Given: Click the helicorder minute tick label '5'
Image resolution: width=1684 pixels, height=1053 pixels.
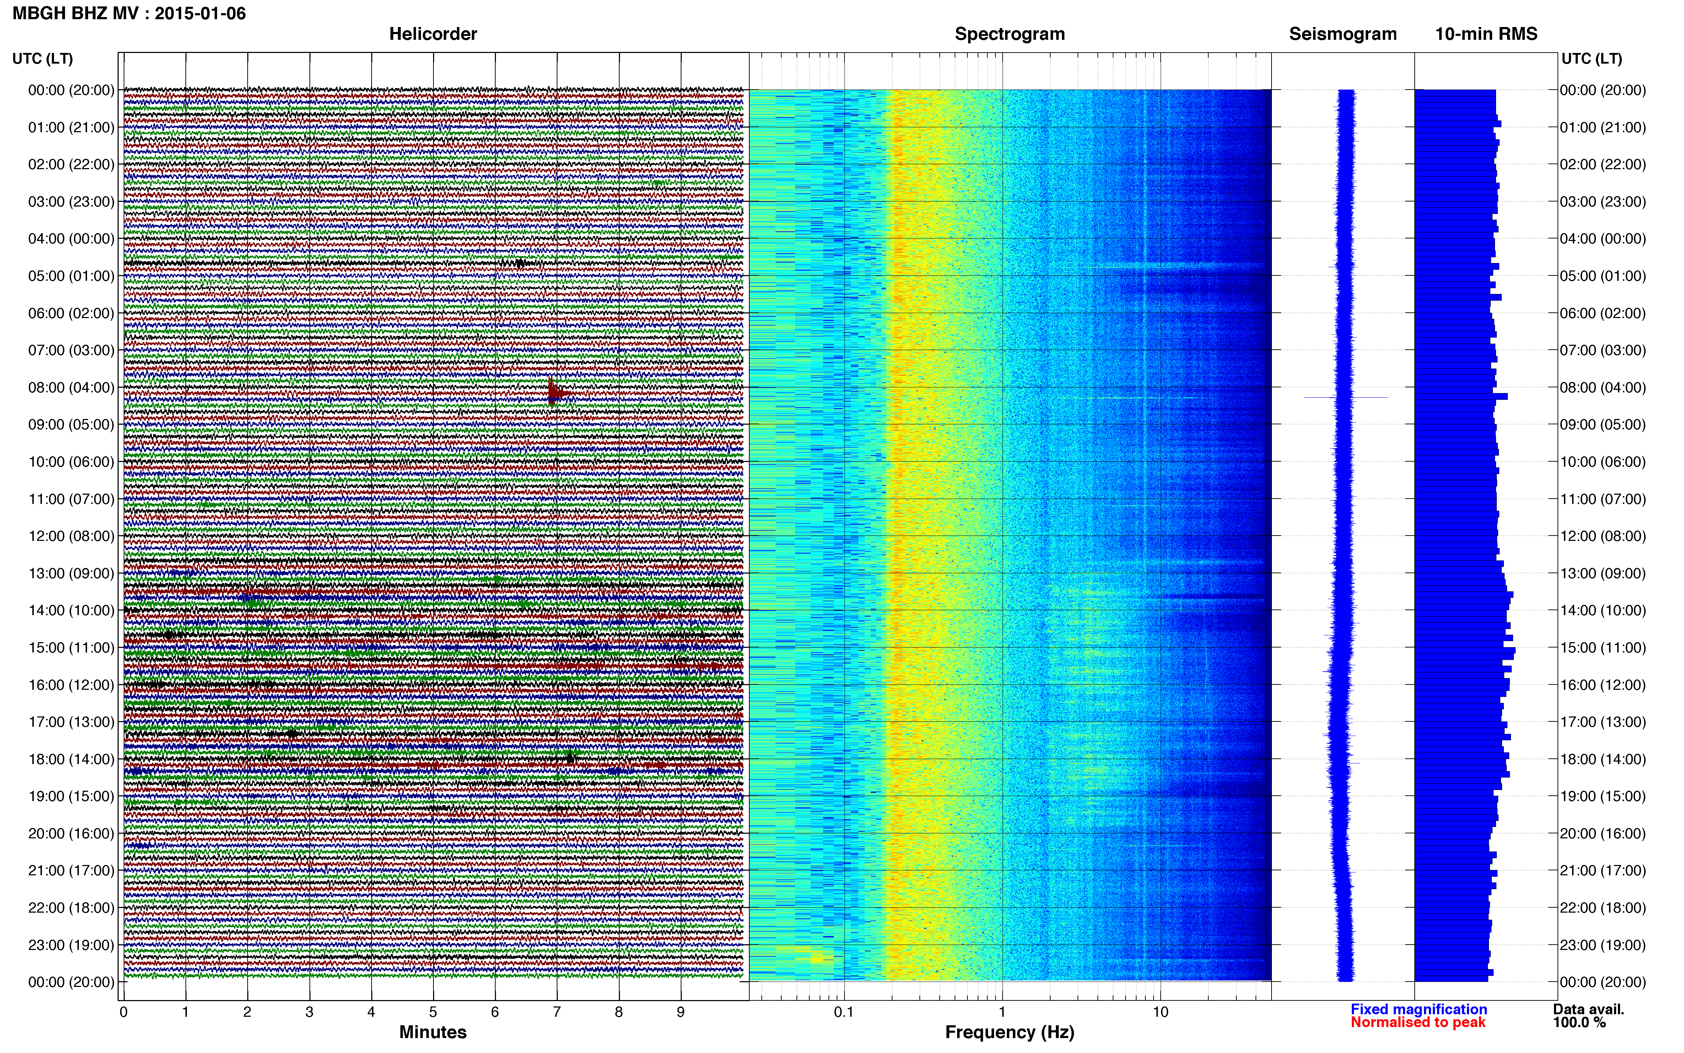Looking at the screenshot, I should [433, 1012].
